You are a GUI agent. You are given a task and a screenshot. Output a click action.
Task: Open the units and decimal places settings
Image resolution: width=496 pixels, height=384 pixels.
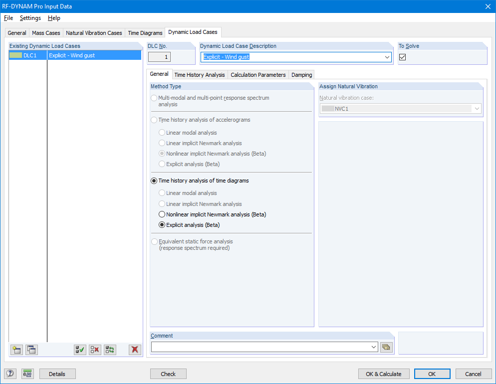(x=27, y=374)
